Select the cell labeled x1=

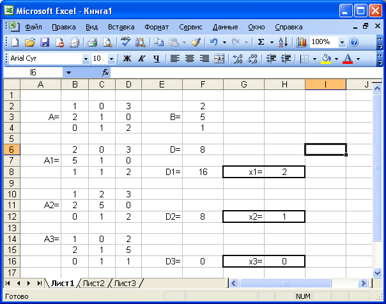[243, 172]
